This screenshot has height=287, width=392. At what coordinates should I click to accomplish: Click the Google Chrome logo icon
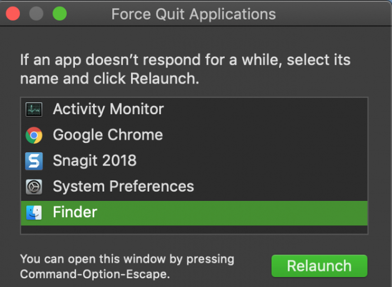pos(34,135)
